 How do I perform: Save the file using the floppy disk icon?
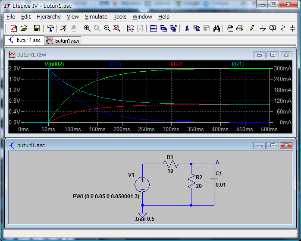click(x=37, y=29)
